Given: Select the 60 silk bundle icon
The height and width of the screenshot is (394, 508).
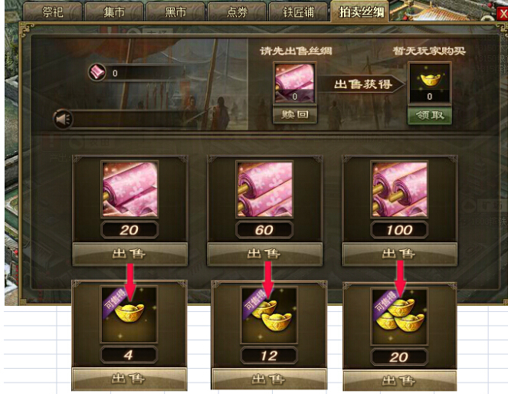Looking at the screenshot, I should [265, 189].
